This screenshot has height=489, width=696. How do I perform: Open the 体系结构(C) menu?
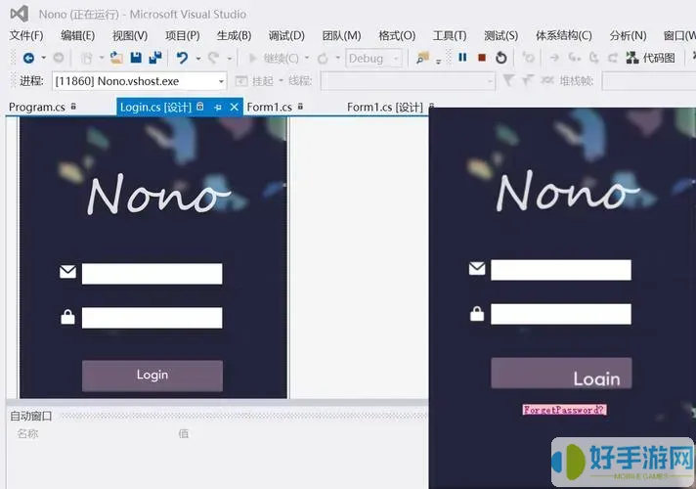pyautogui.click(x=563, y=35)
